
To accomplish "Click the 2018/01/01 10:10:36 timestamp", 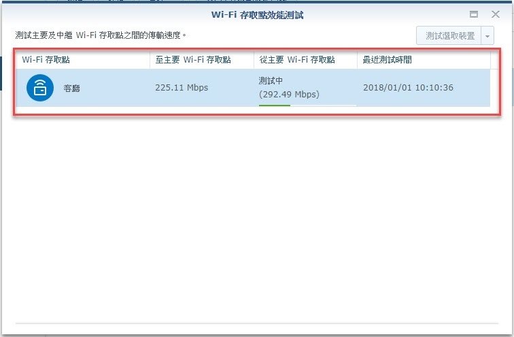I will point(408,88).
